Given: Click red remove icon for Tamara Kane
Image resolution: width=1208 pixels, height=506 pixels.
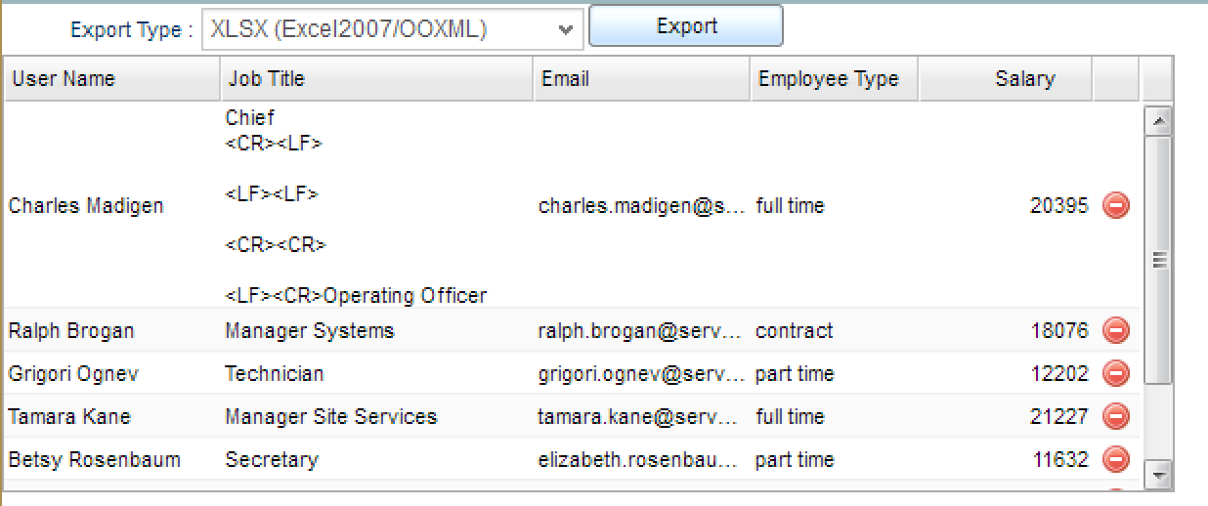Looking at the screenshot, I should 1116,417.
